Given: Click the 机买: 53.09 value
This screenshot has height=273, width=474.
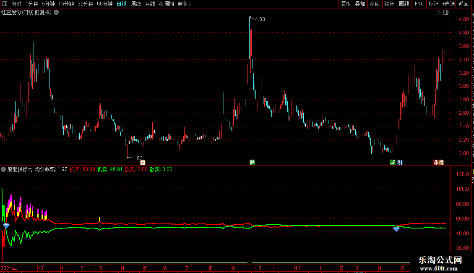Looking at the screenshot, I should [82, 170].
